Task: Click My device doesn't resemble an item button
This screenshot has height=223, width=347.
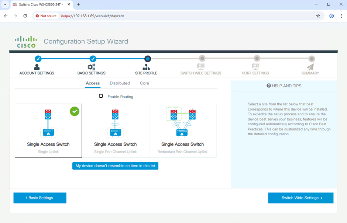Action: pyautogui.click(x=115, y=166)
